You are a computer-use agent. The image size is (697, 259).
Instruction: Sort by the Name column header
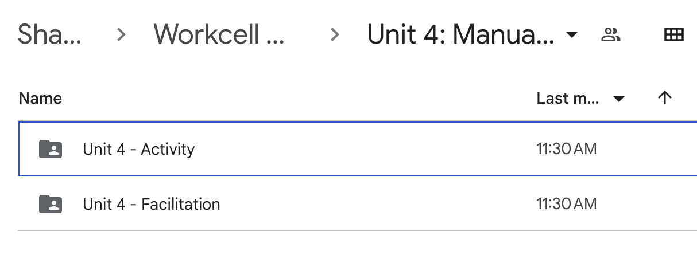(x=40, y=99)
